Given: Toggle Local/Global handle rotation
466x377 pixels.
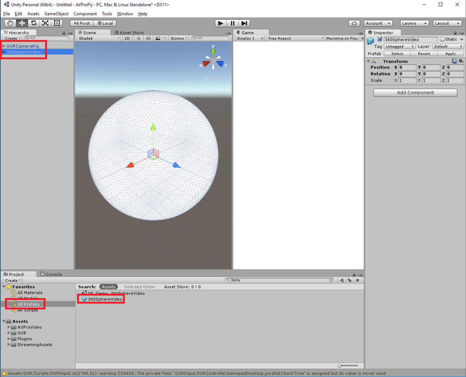Looking at the screenshot, I should point(105,23).
